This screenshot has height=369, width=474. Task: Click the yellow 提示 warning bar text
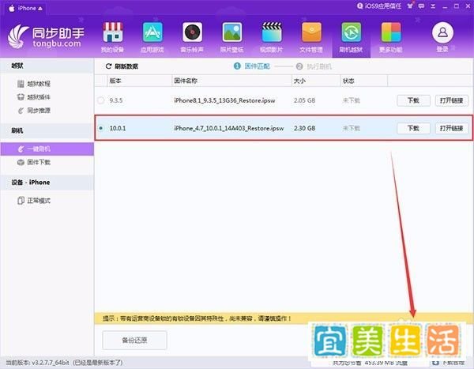(x=197, y=318)
